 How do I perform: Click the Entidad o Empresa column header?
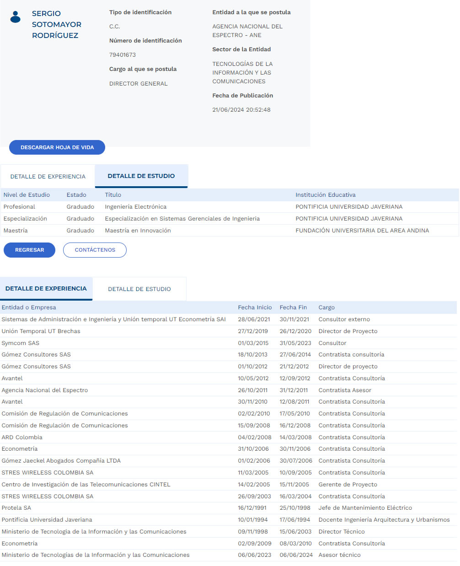click(x=29, y=307)
